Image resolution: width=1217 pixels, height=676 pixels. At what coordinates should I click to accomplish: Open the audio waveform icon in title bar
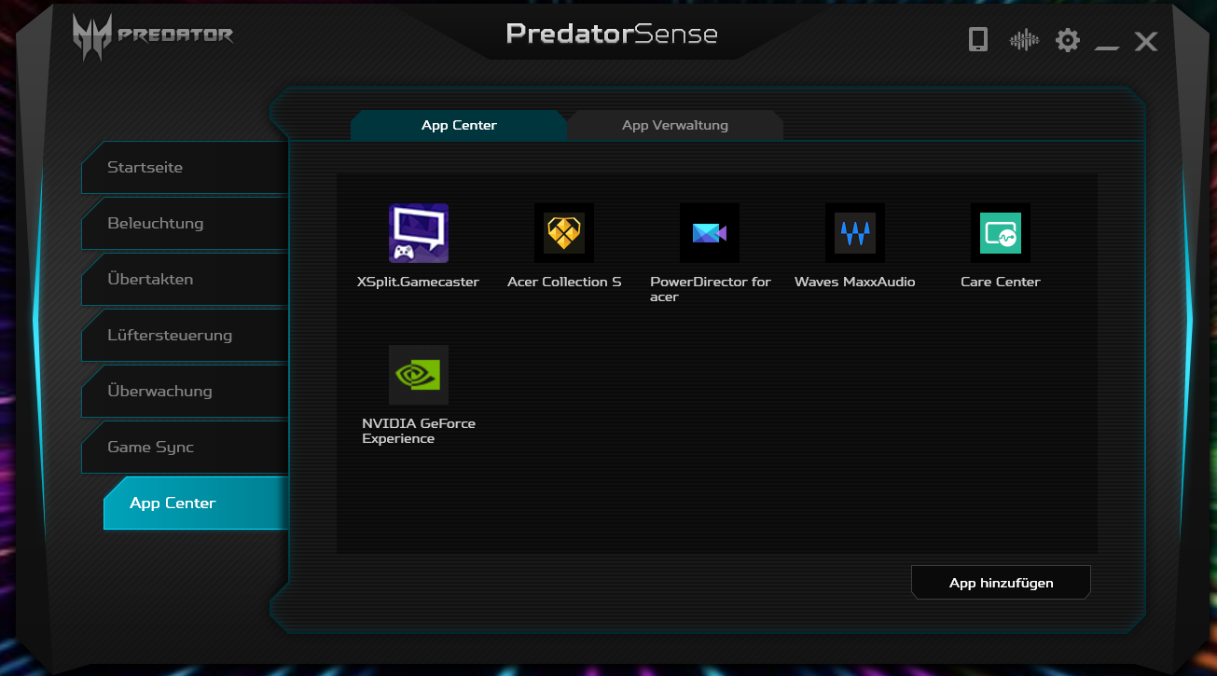[1024, 40]
